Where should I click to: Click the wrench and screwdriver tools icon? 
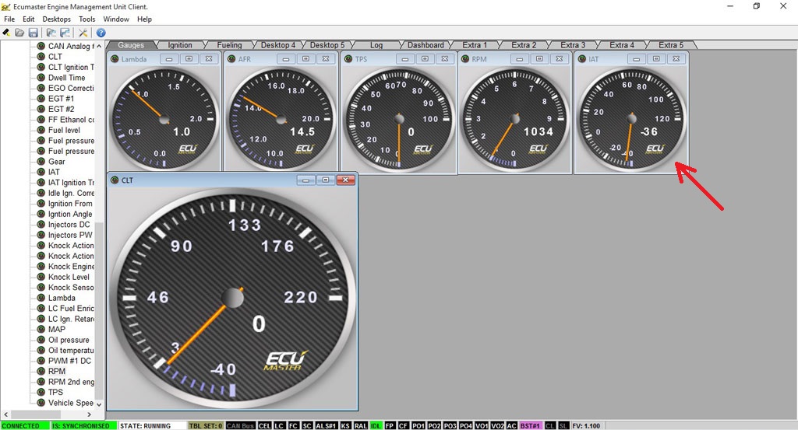83,33
